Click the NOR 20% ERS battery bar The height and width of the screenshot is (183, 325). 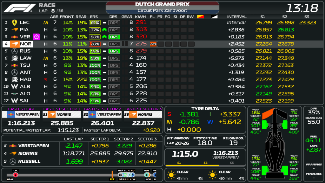click(95, 44)
